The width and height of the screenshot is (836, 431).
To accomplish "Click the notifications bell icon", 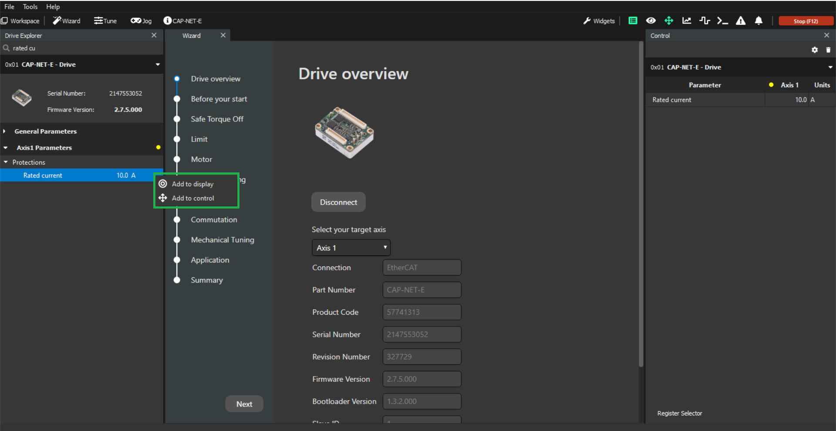I will coord(758,20).
